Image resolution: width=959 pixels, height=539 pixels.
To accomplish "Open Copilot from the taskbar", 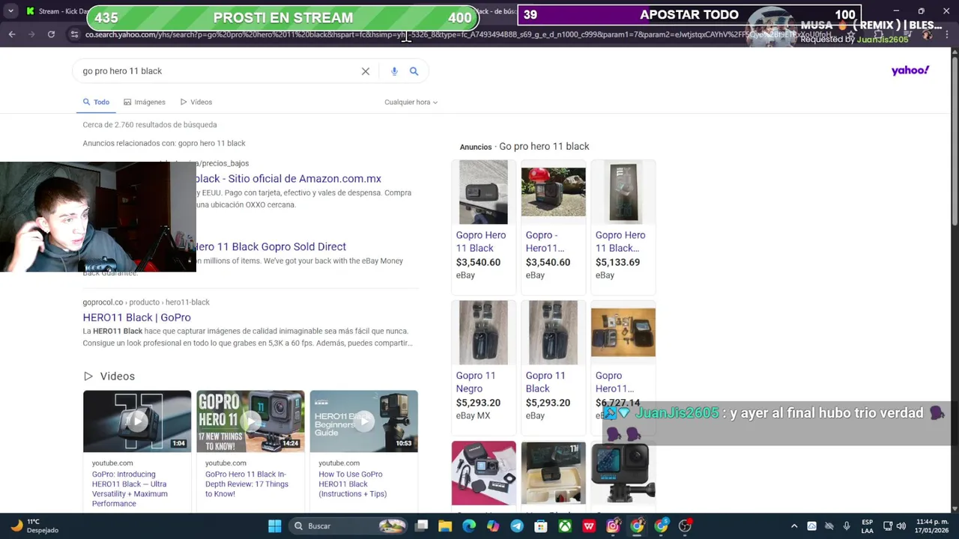I will pos(493,526).
